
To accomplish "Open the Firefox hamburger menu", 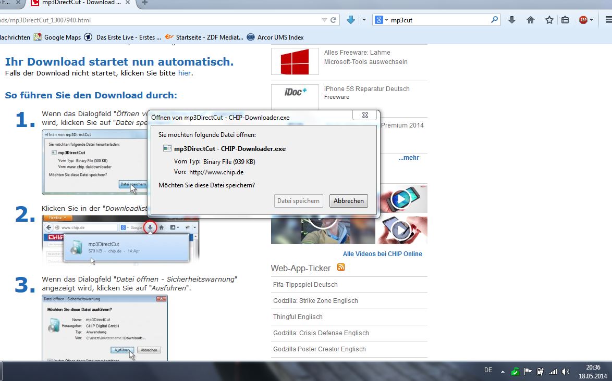I will 608,20.
